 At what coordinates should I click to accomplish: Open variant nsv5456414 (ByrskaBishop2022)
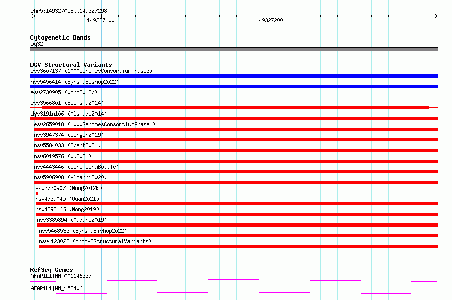(75, 82)
